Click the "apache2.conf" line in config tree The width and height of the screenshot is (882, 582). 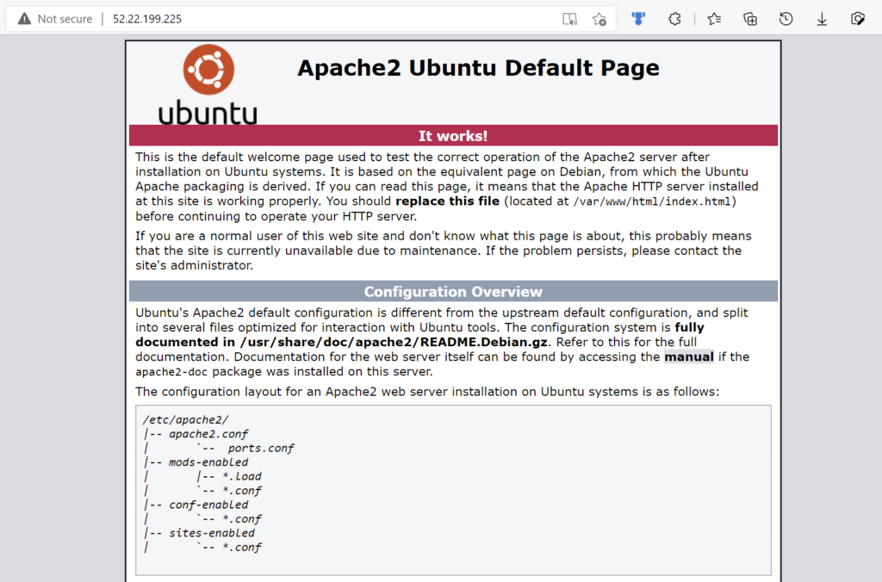click(208, 434)
